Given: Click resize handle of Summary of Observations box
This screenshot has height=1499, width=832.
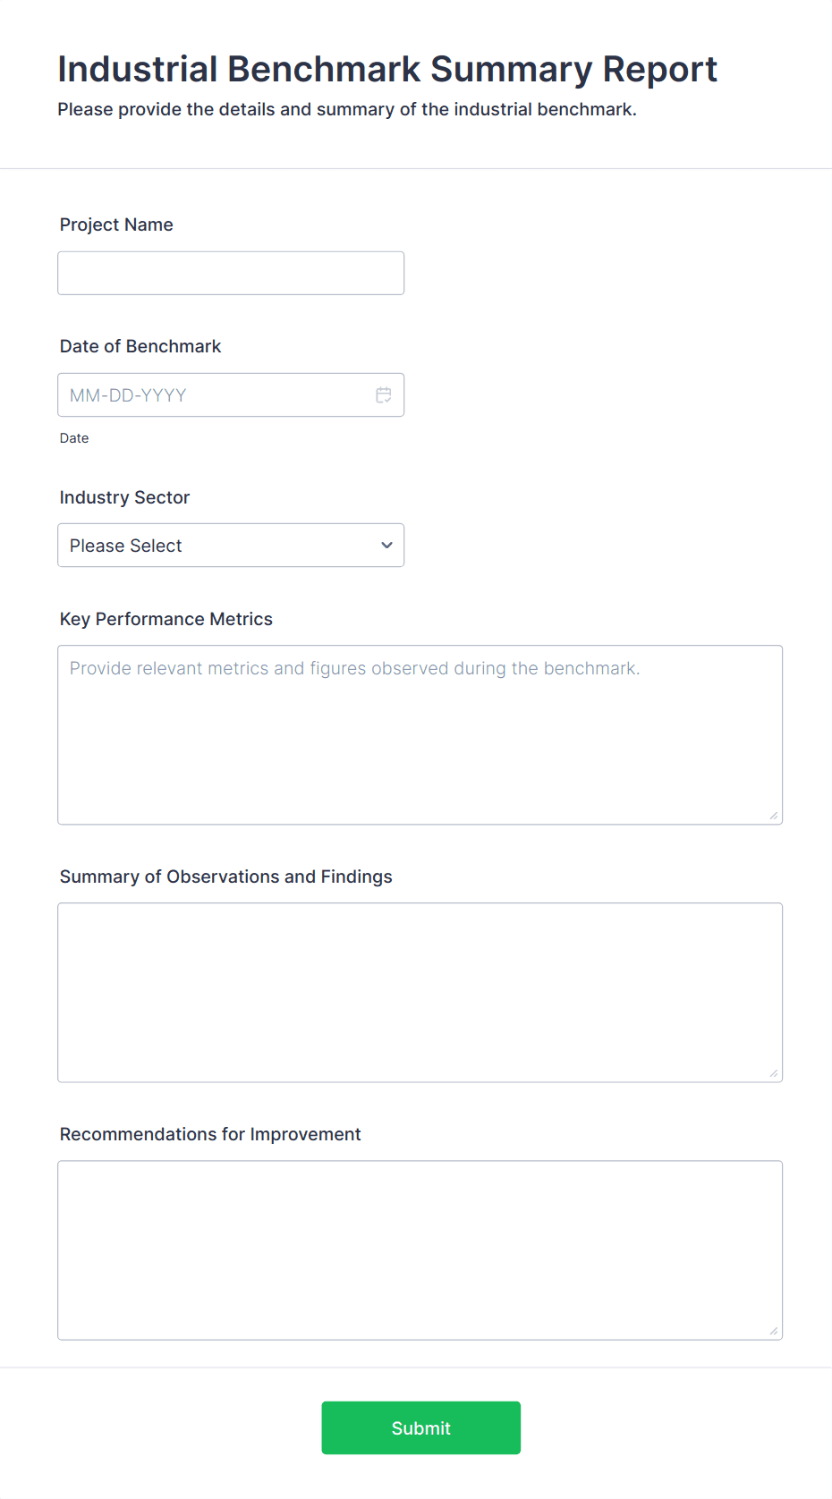Looking at the screenshot, I should 773,1072.
